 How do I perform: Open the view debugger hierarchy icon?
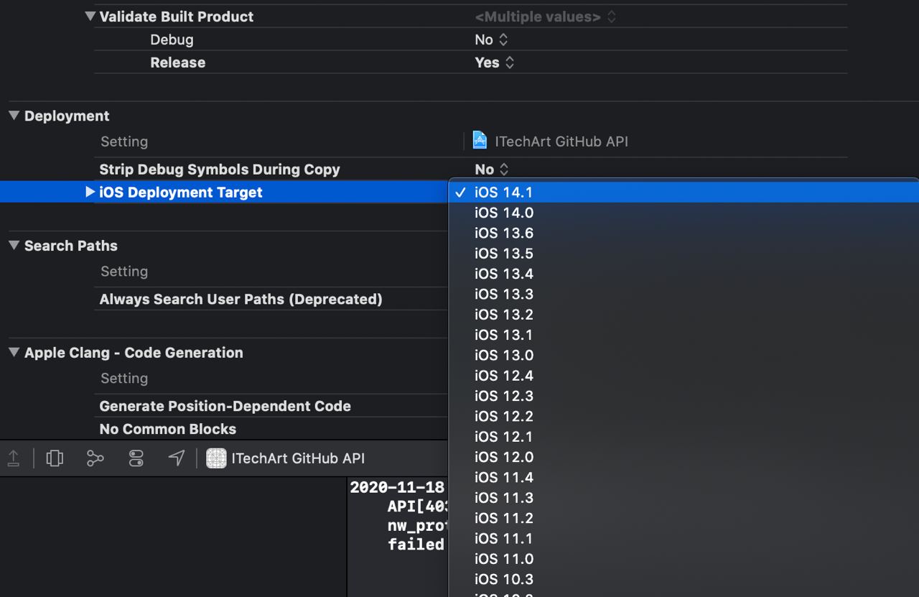[55, 458]
